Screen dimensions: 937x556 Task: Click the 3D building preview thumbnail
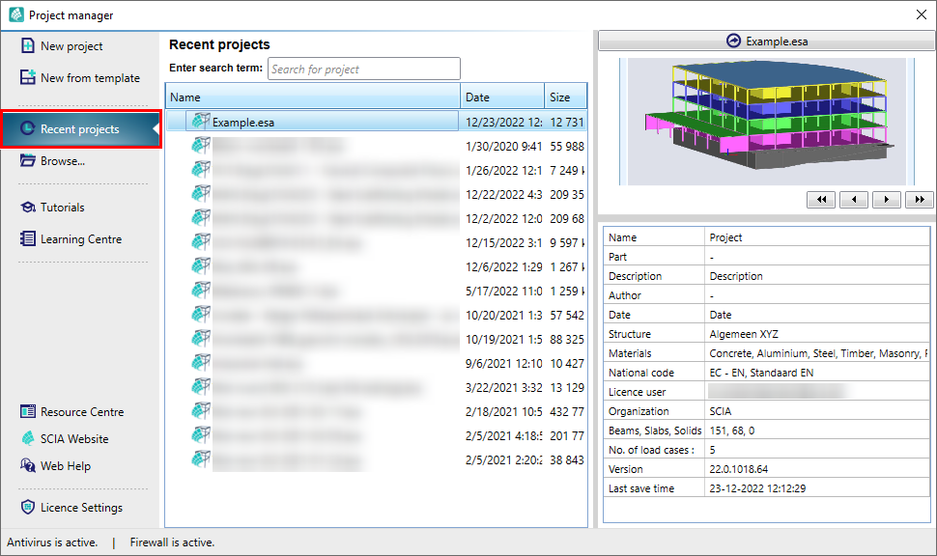click(765, 119)
